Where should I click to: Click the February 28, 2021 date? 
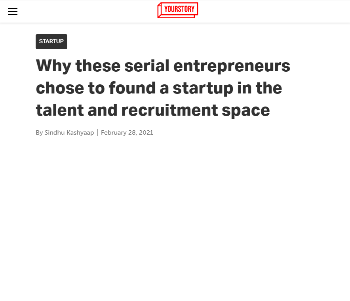pyautogui.click(x=127, y=132)
